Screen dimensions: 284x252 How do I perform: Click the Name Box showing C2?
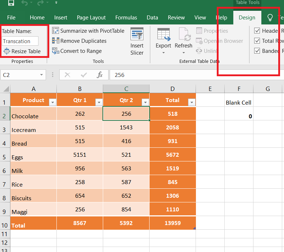(20, 75)
